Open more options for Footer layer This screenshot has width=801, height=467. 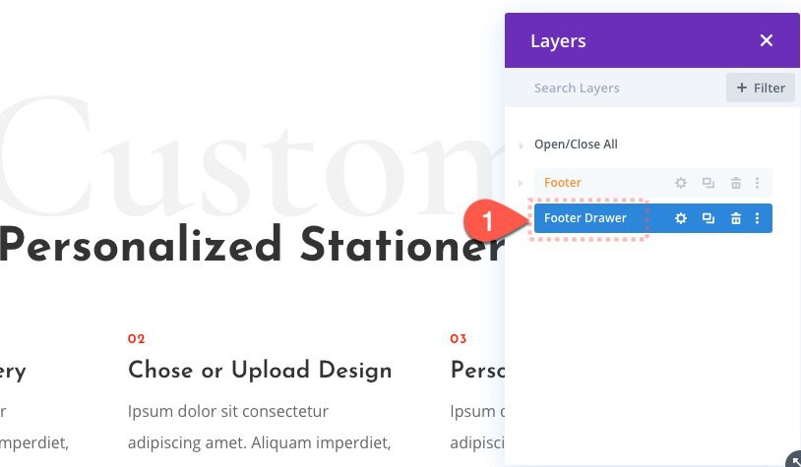pyautogui.click(x=757, y=183)
